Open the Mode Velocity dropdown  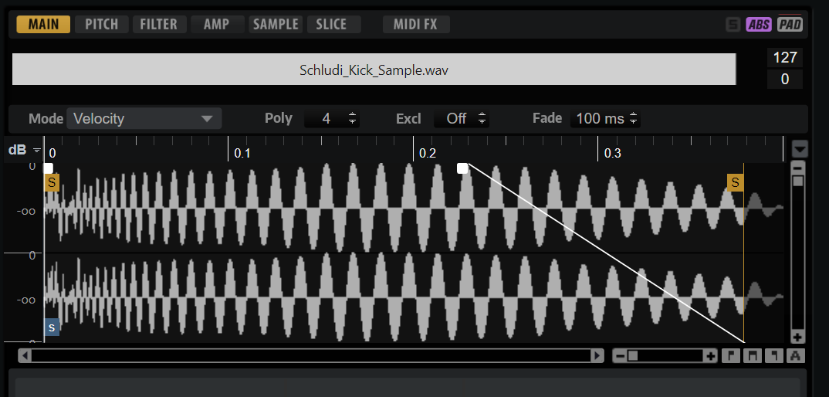pyautogui.click(x=144, y=118)
